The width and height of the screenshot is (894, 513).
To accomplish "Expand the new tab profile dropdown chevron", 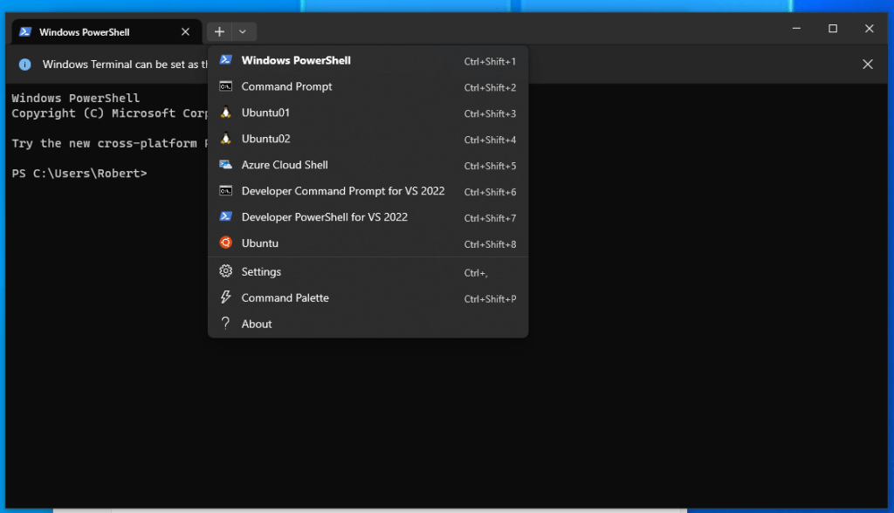I will click(242, 31).
